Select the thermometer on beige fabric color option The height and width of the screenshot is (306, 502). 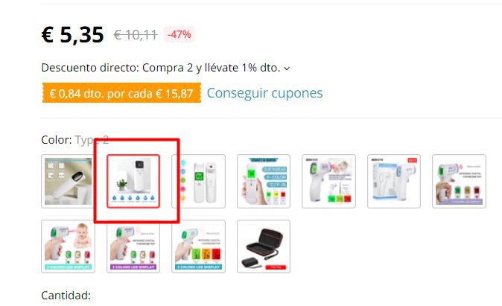tap(68, 181)
